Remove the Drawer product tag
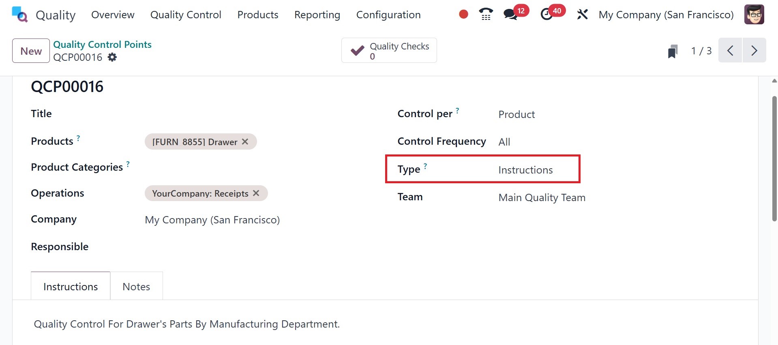The height and width of the screenshot is (345, 778). click(245, 141)
